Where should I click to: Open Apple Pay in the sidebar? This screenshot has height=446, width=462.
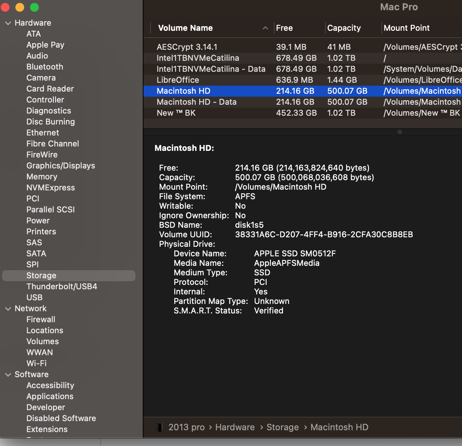tap(45, 45)
